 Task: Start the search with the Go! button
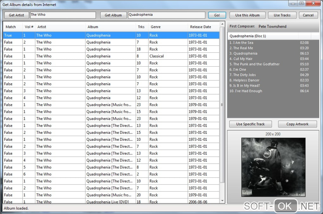(x=217, y=15)
